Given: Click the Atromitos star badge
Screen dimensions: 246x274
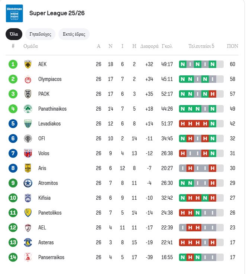Looking at the screenshot, I should click(28, 183).
